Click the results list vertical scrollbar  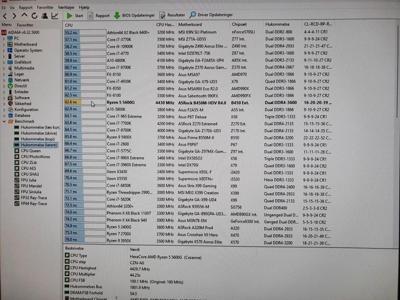(x=397, y=71)
